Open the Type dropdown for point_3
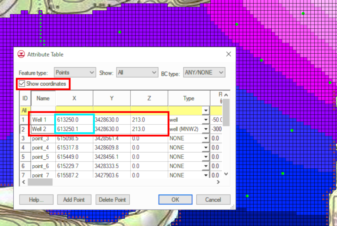The height and width of the screenshot is (226, 337). coord(206,138)
